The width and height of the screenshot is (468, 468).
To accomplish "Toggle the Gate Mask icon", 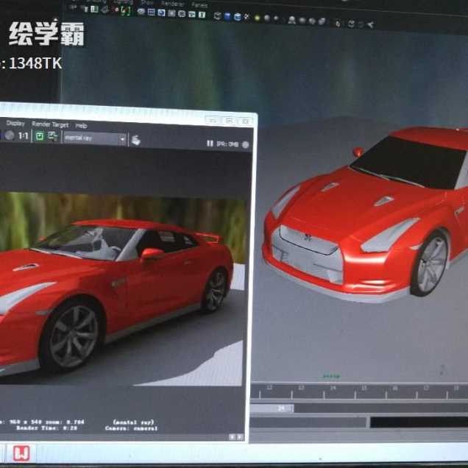I will [171, 13].
